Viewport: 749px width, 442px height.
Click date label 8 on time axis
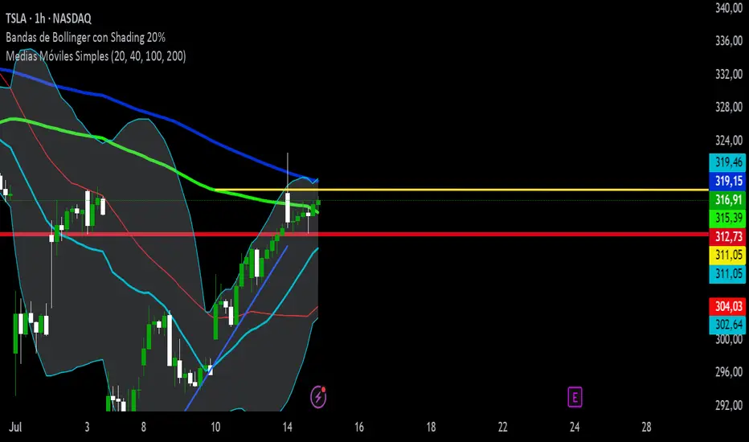click(x=143, y=427)
